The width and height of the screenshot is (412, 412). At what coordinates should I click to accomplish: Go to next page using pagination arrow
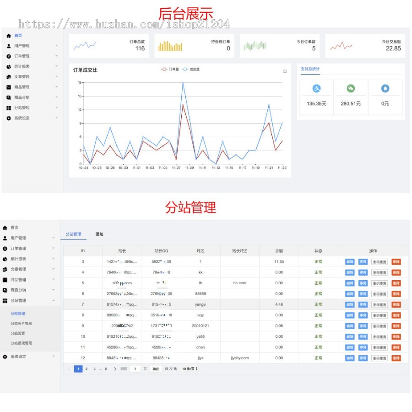coord(115,369)
